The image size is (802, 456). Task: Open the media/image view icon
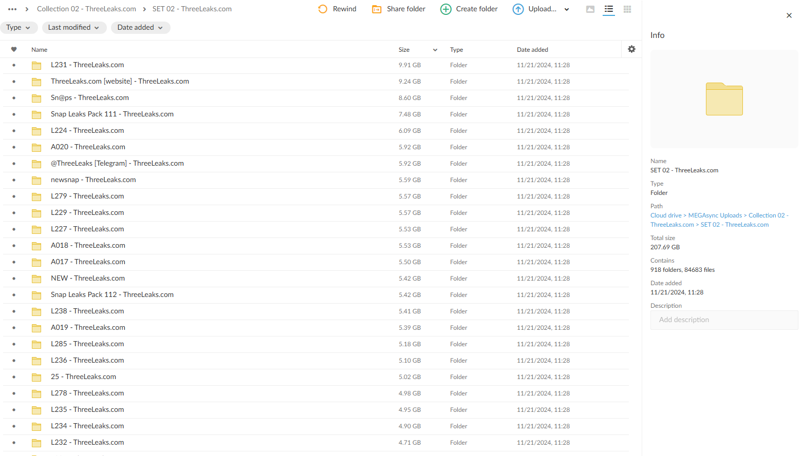[590, 9]
